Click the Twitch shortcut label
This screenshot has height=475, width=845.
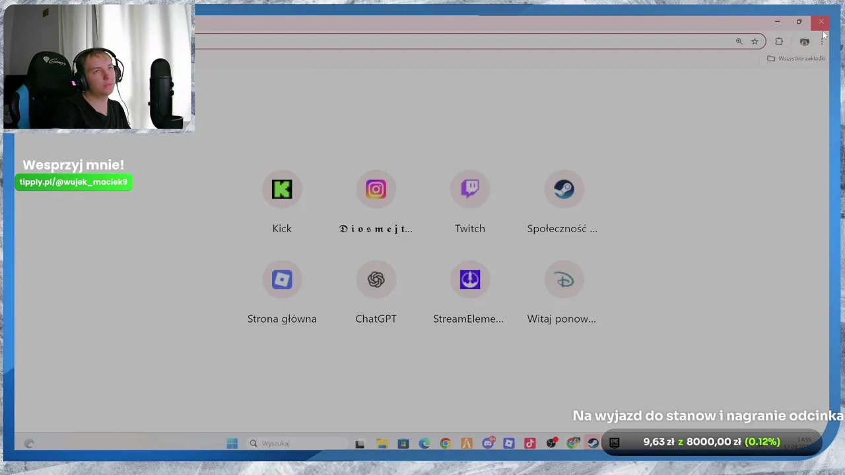point(470,228)
